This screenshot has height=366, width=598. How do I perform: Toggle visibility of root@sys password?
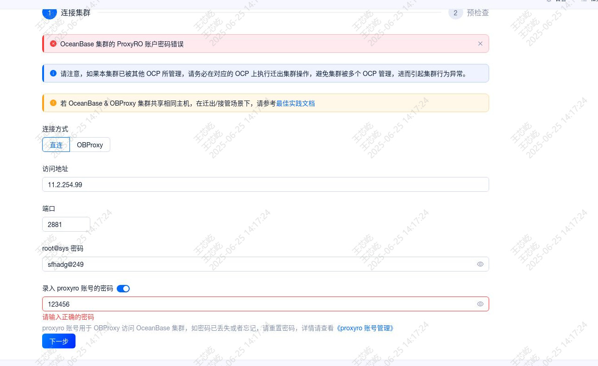click(x=480, y=264)
